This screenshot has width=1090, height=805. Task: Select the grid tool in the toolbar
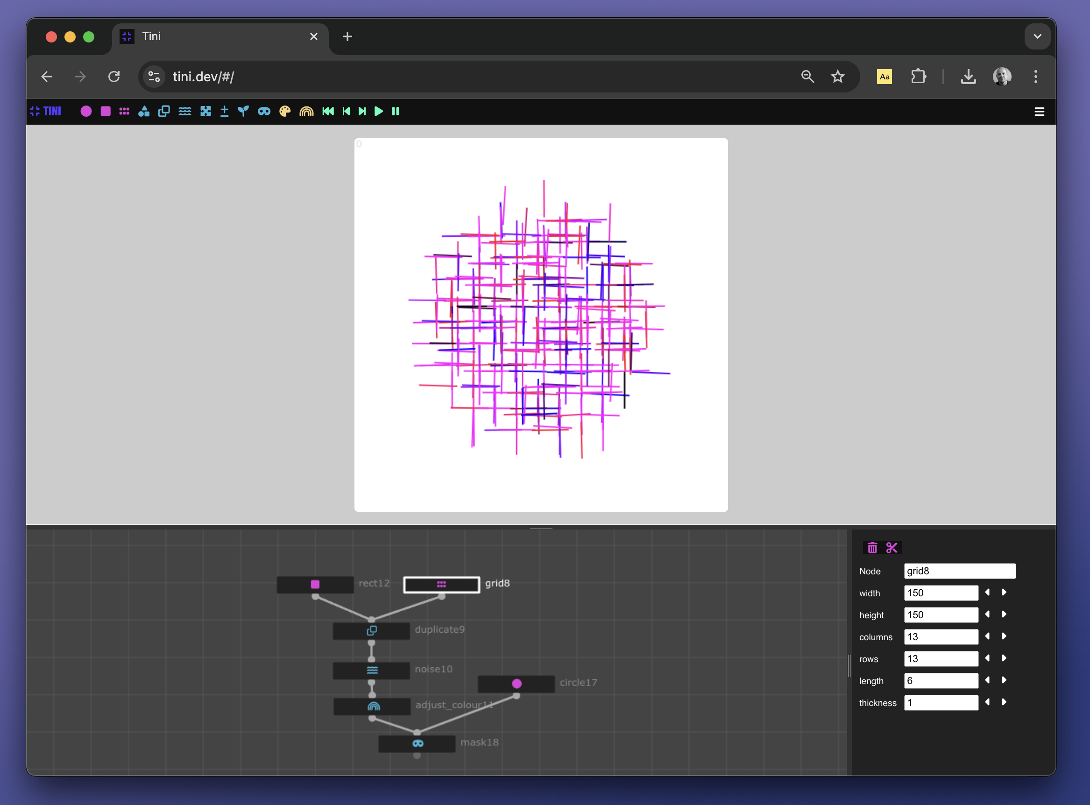click(124, 111)
